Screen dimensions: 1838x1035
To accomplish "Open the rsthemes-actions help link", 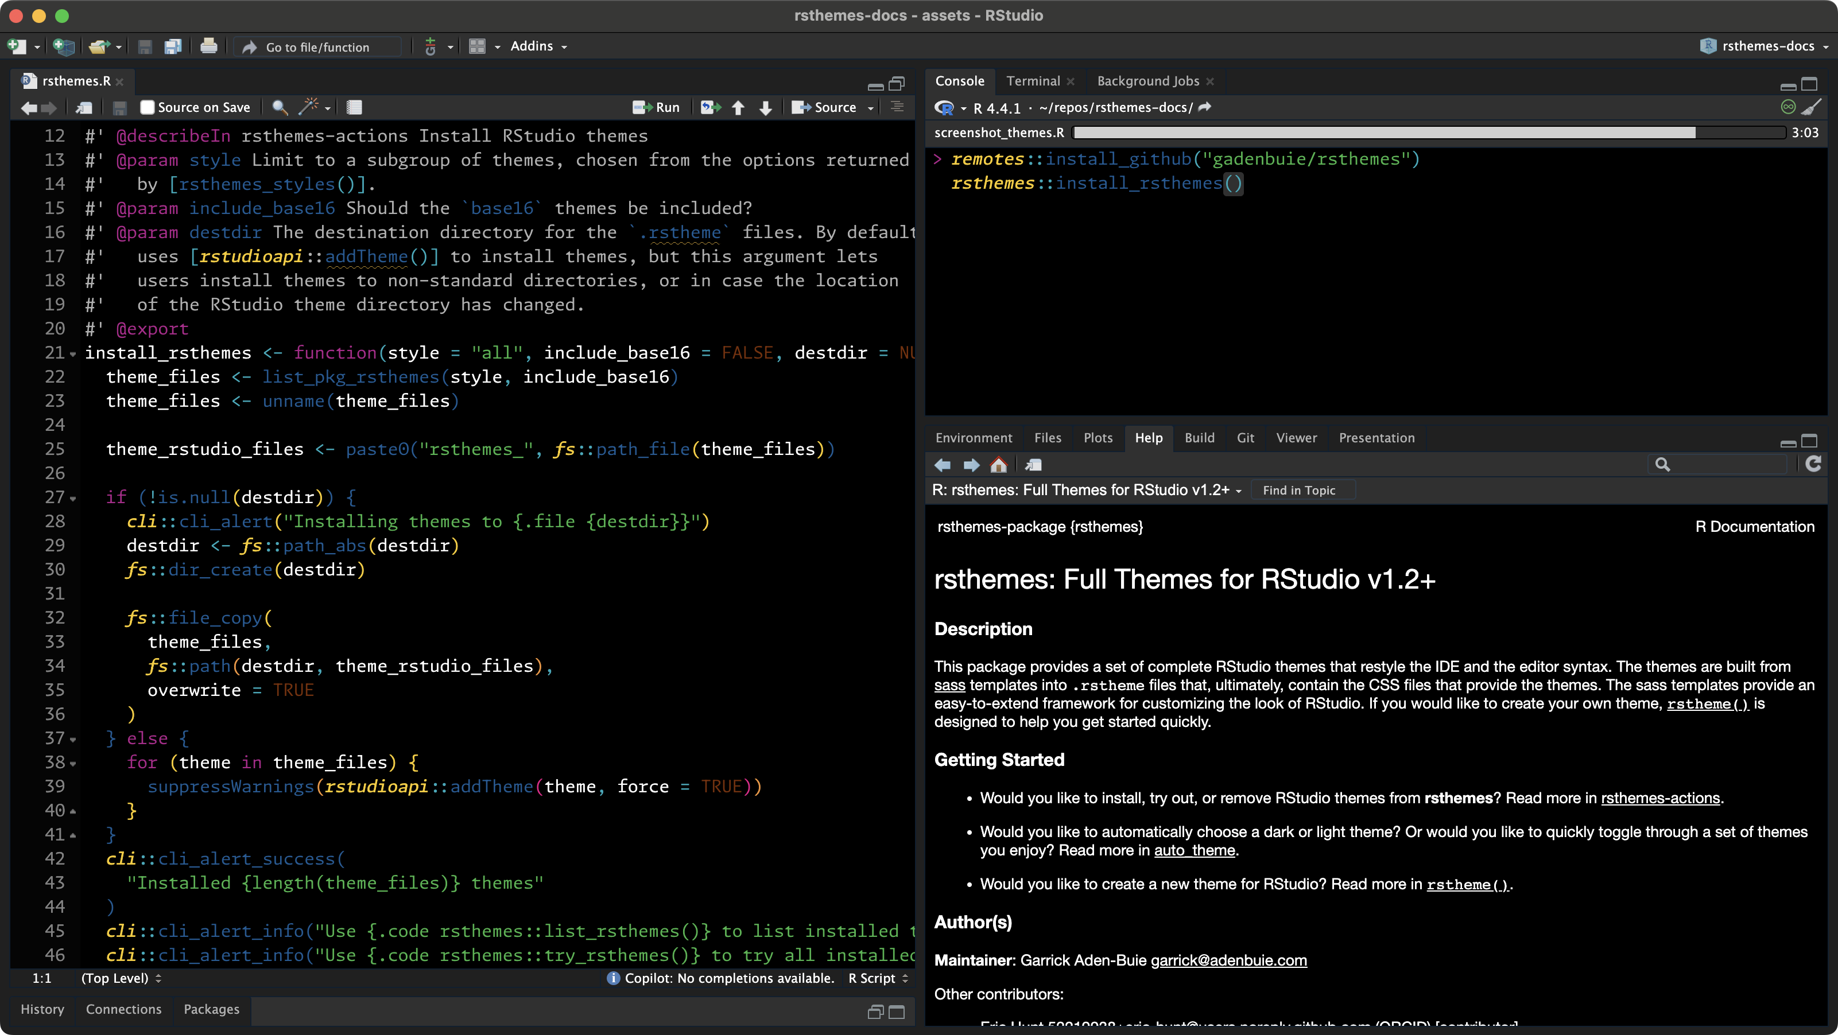I will click(1659, 797).
